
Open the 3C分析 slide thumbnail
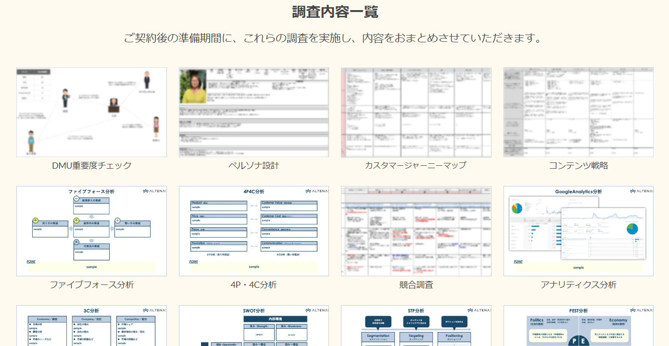pyautogui.click(x=91, y=326)
